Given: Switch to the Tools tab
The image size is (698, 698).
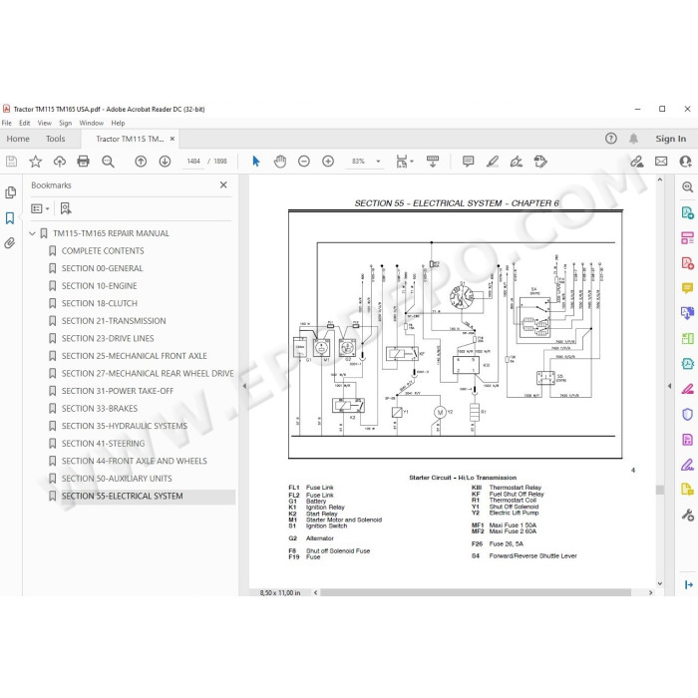Looking at the screenshot, I should click(x=55, y=139).
